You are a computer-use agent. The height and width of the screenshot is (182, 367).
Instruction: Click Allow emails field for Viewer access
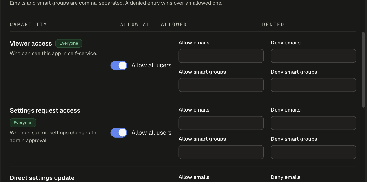point(221,56)
